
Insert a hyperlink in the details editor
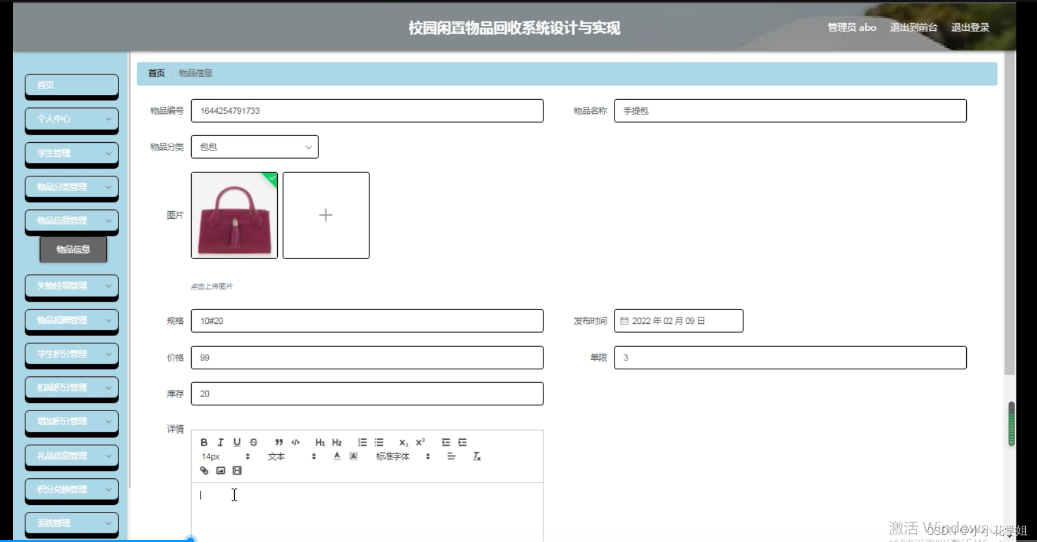[204, 470]
